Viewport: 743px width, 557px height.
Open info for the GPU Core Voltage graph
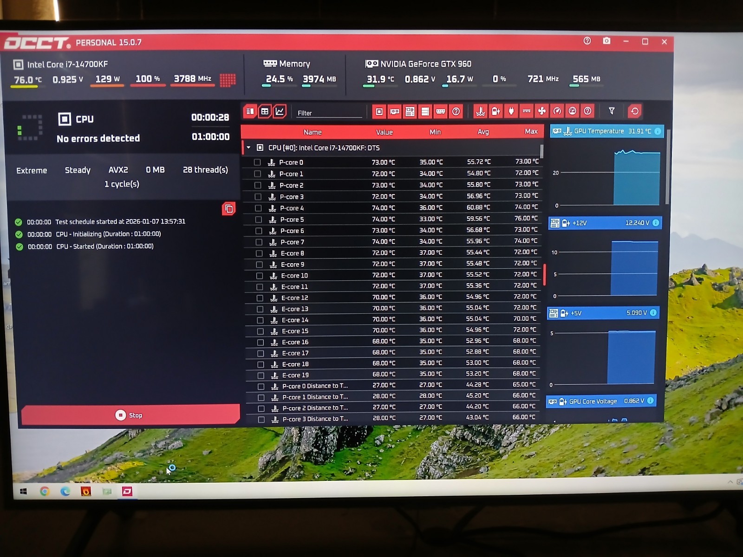(x=651, y=401)
